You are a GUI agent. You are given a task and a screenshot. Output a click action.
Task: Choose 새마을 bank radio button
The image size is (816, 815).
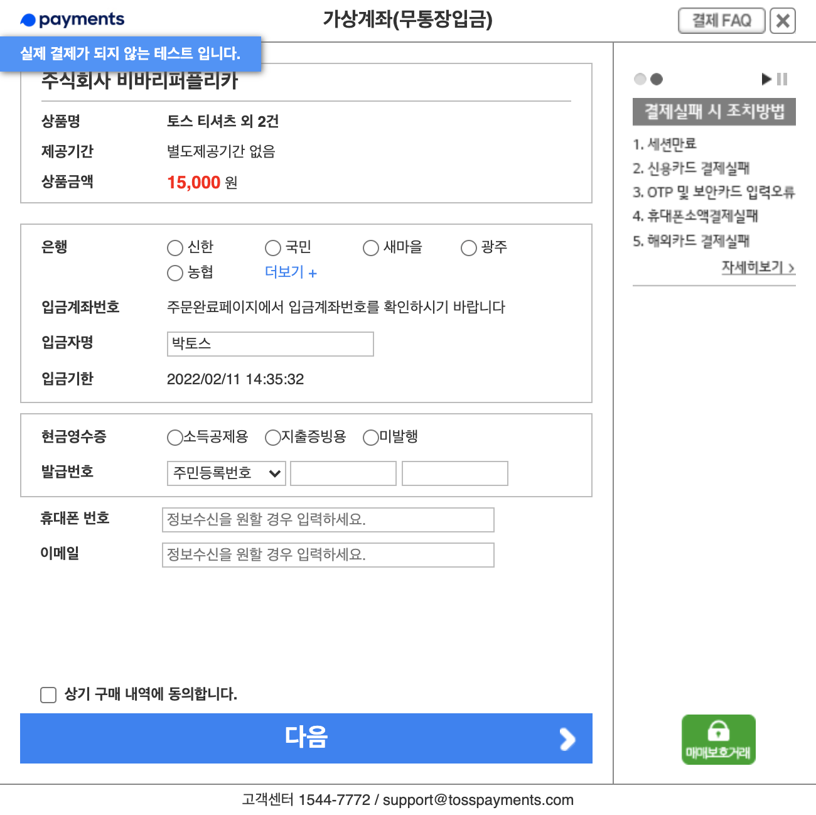pyautogui.click(x=371, y=248)
